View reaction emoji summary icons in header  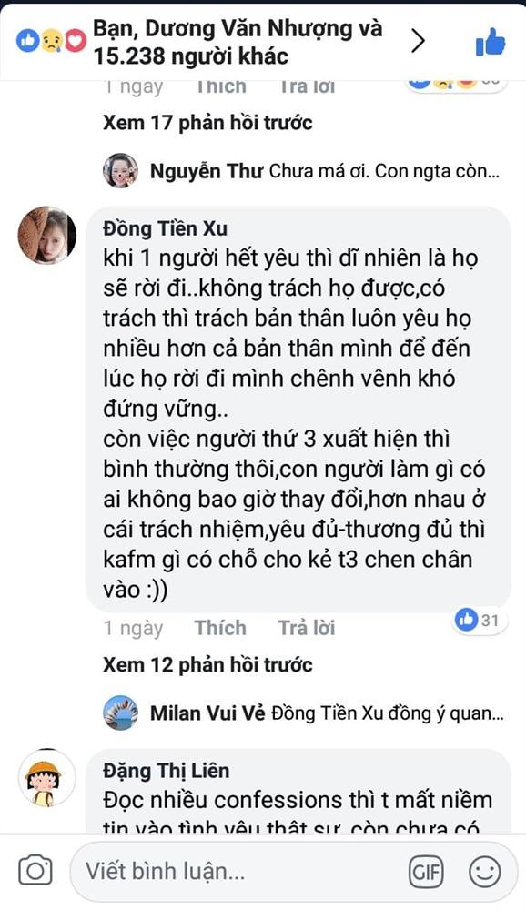pyautogui.click(x=51, y=41)
